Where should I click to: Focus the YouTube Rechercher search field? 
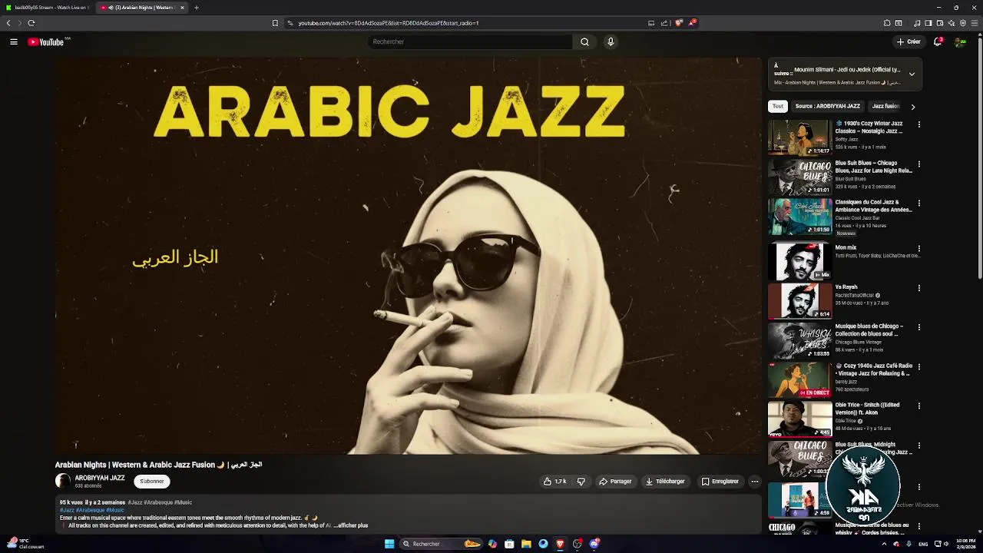coord(468,41)
